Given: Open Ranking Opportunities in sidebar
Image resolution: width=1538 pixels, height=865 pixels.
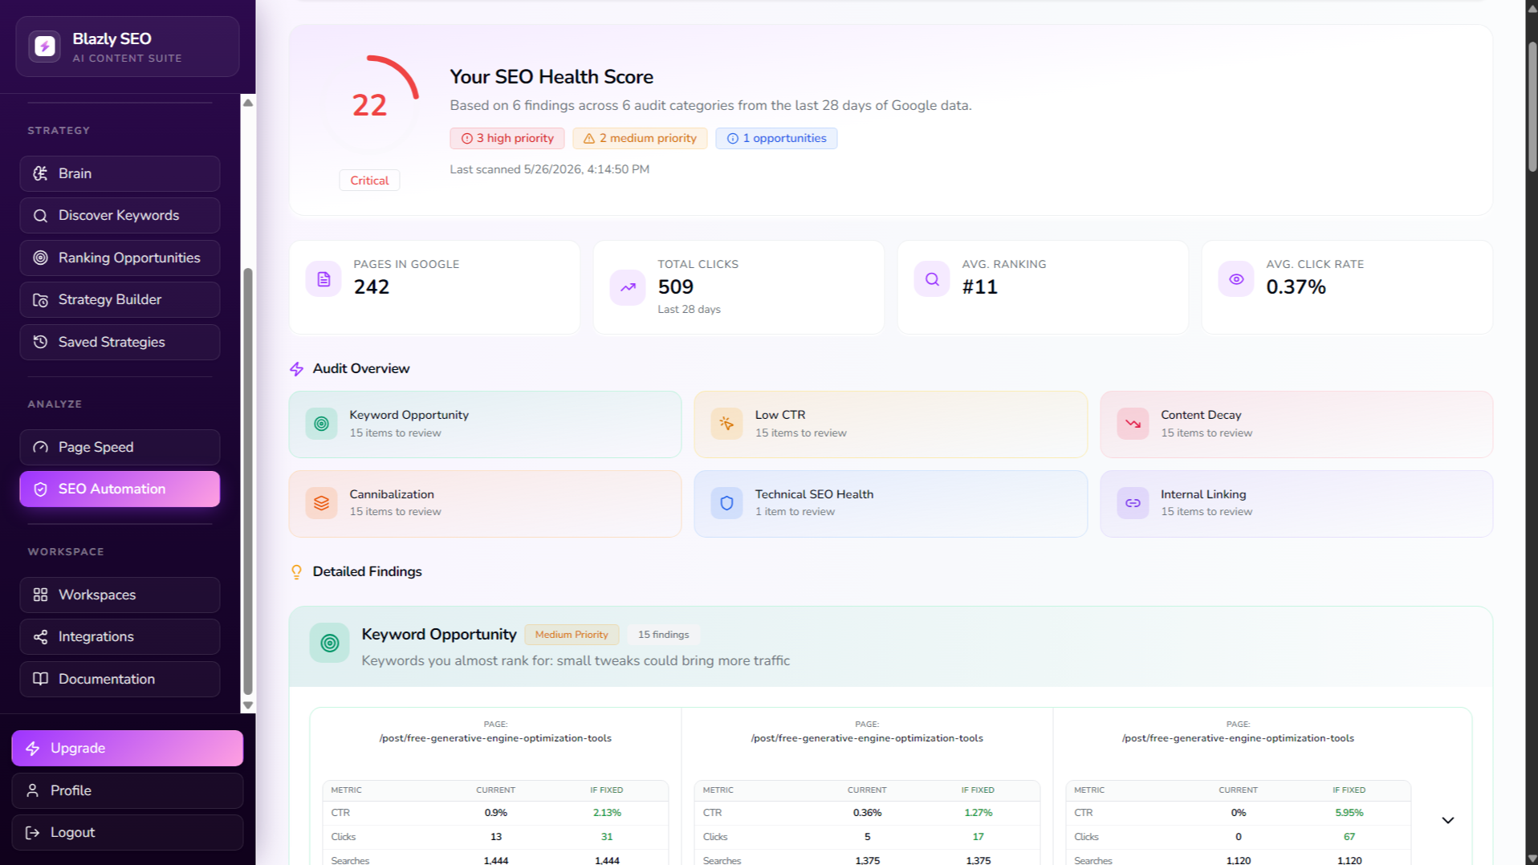Looking at the screenshot, I should tap(120, 258).
